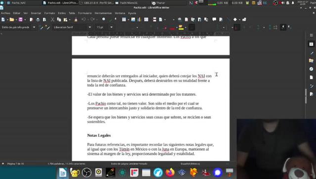Click the page number status bar field

coord(15,164)
